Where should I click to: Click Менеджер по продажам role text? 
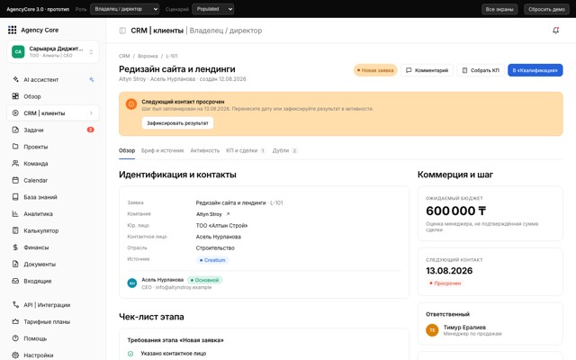click(472, 334)
